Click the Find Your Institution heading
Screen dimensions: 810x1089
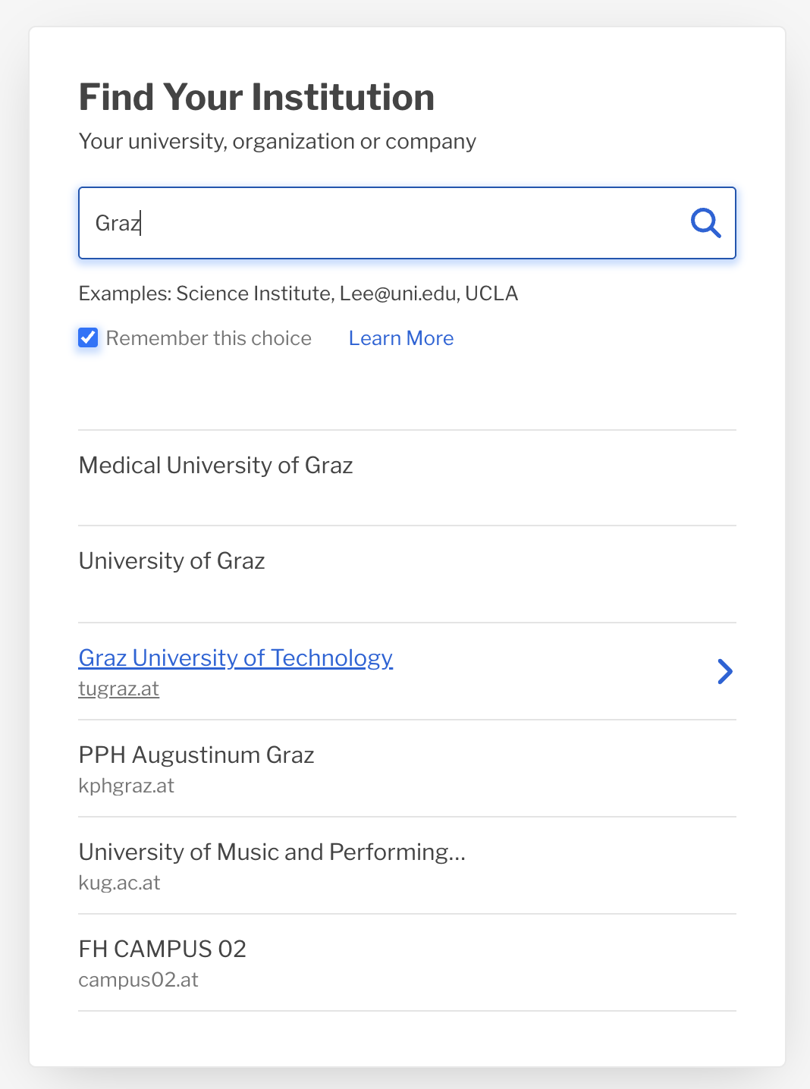(257, 97)
